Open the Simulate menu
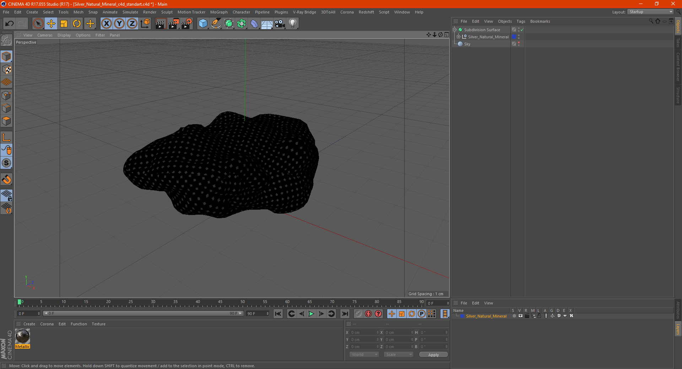This screenshot has height=369, width=682. 130,12
